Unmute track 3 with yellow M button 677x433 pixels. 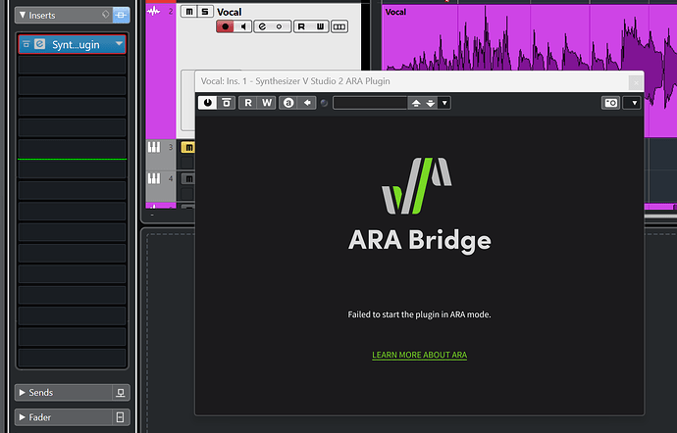(188, 148)
